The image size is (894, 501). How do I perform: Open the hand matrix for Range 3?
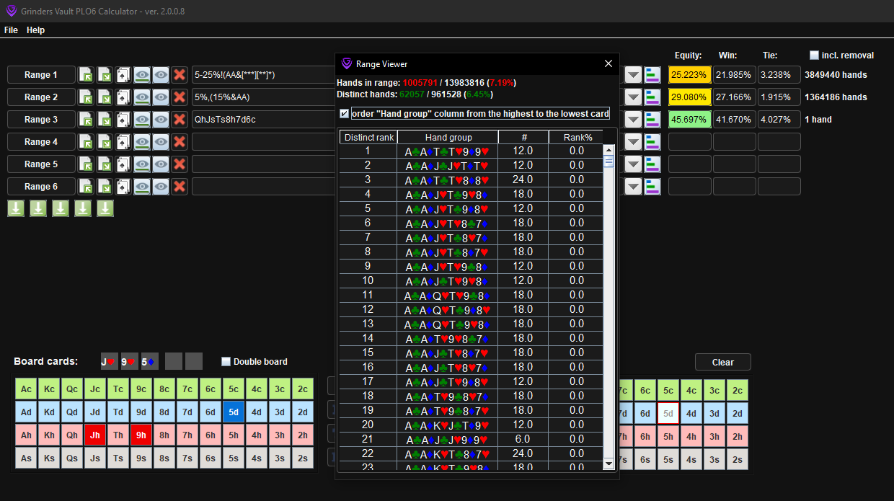click(123, 119)
